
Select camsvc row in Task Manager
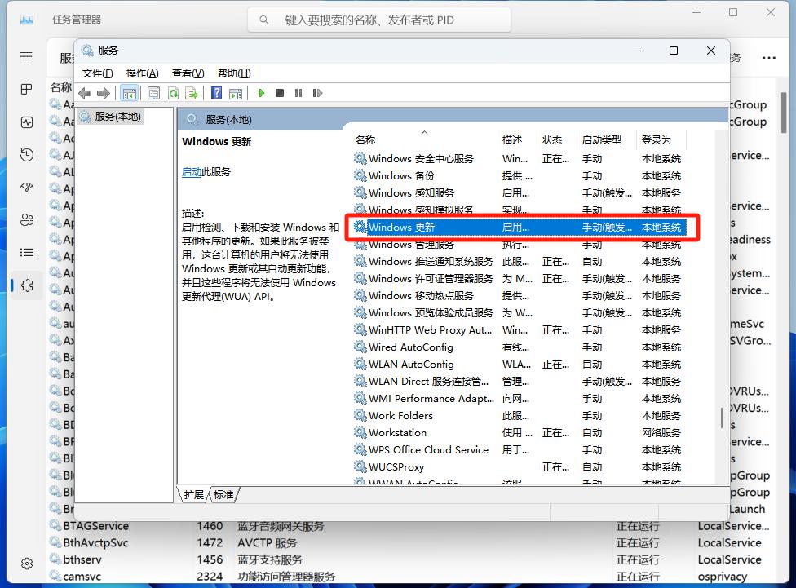point(411,577)
